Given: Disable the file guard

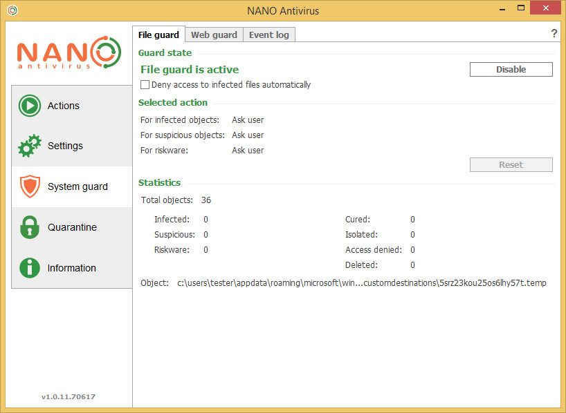Looking at the screenshot, I should [511, 69].
